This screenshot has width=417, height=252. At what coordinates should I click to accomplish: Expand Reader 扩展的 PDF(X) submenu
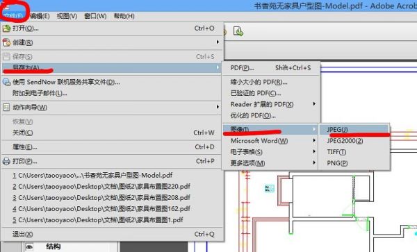click(271, 104)
